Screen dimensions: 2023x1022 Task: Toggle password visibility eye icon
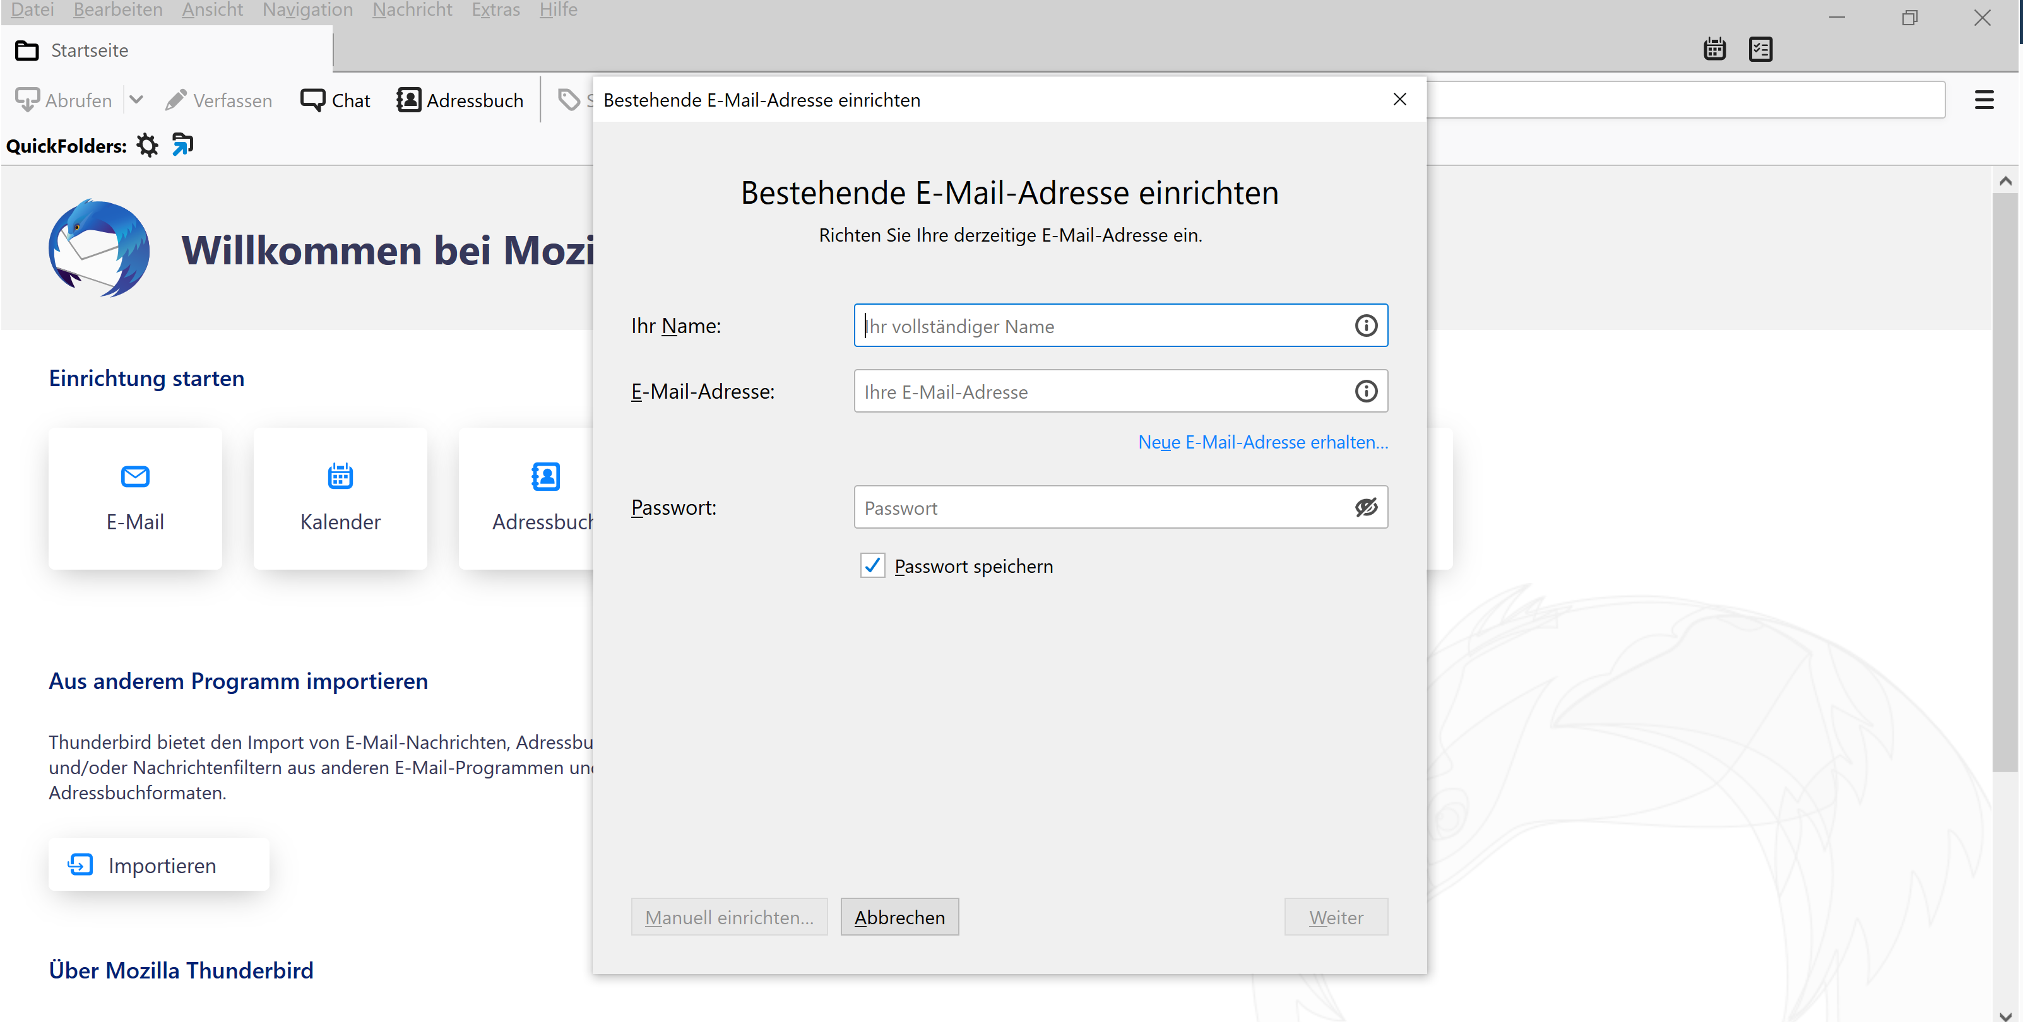[1366, 508]
